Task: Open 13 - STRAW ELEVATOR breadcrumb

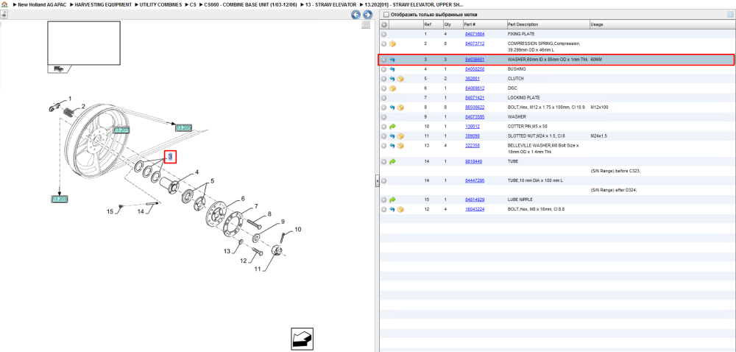Action: coord(331,4)
